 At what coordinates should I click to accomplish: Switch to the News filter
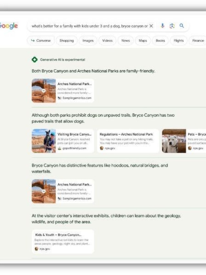point(126,41)
